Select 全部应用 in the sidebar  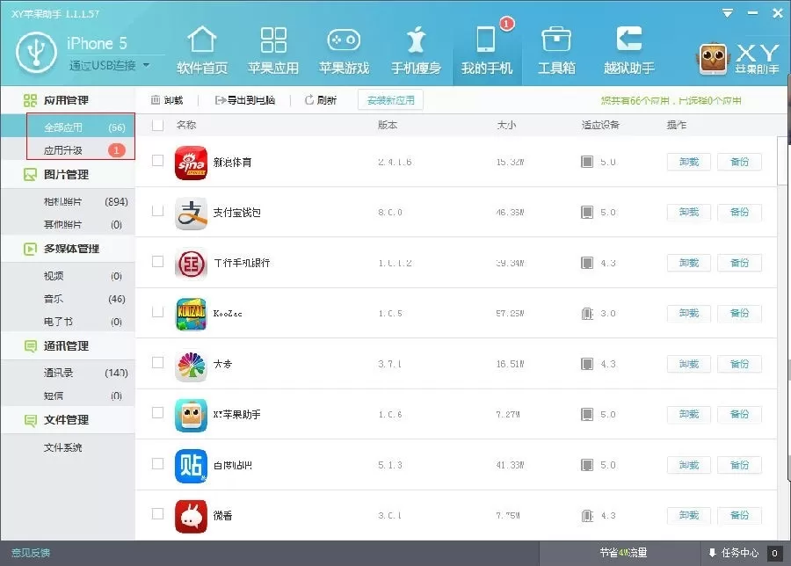click(68, 127)
